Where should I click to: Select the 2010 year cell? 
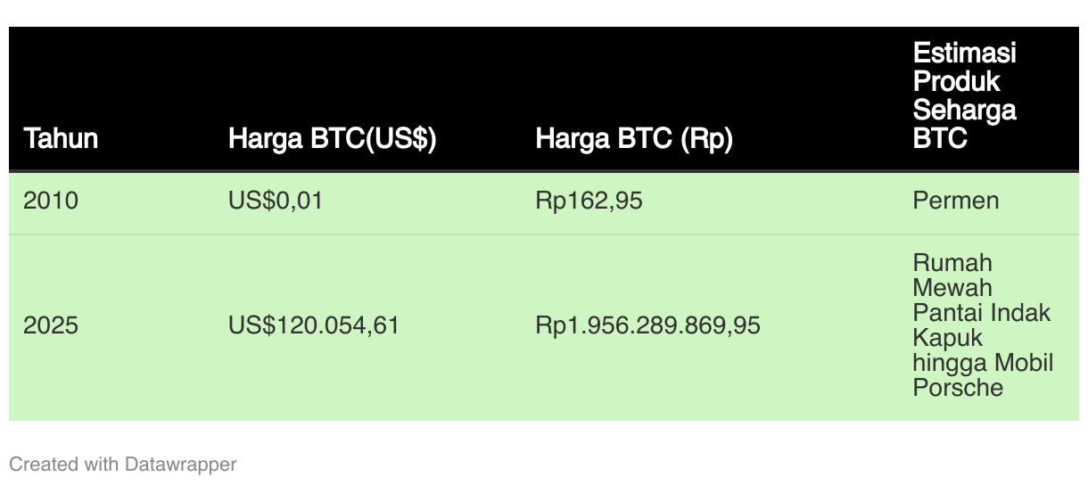click(51, 201)
